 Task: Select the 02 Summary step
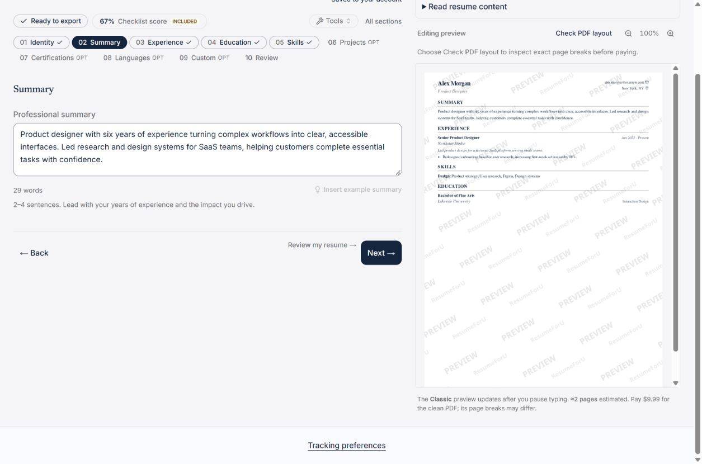point(100,42)
